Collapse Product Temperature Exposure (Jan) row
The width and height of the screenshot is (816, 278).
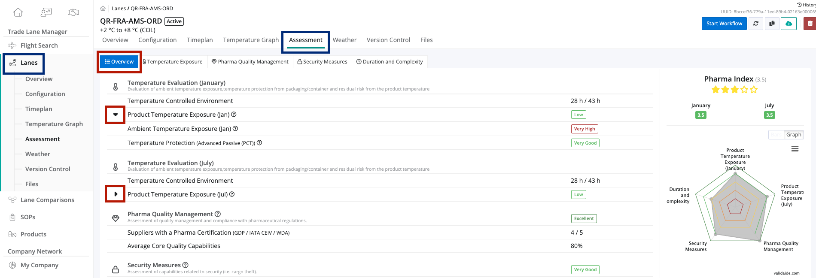click(x=116, y=115)
